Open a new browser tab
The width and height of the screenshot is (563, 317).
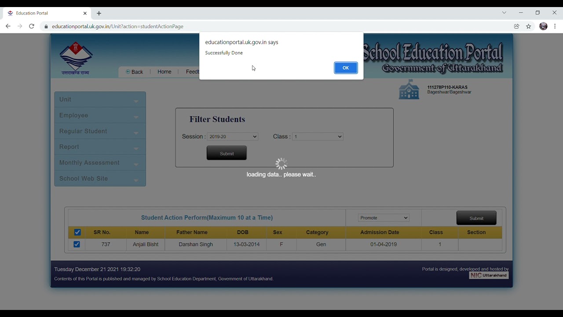pyautogui.click(x=99, y=13)
